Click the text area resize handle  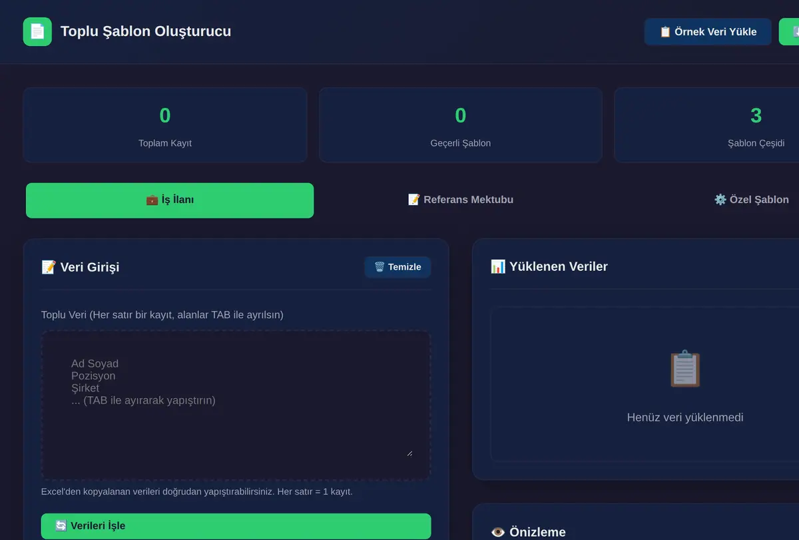click(409, 453)
